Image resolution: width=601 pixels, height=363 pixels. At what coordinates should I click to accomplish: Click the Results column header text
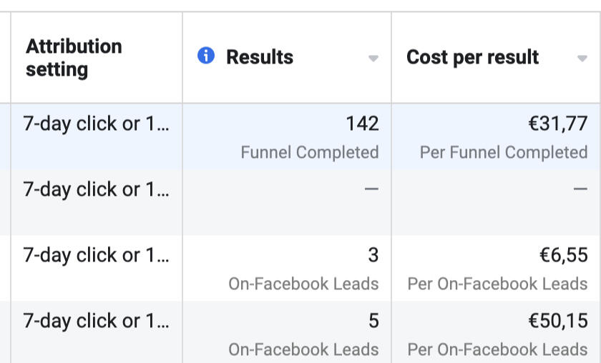pyautogui.click(x=260, y=57)
